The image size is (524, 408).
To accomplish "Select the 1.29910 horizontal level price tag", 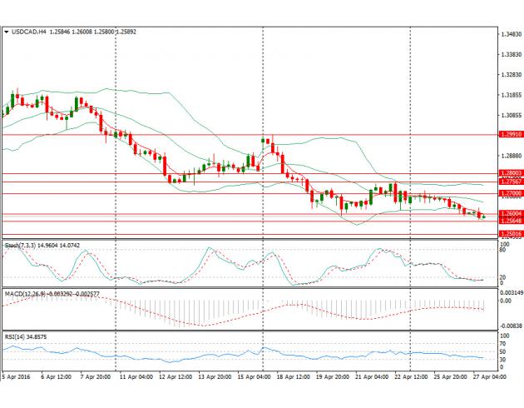I will (510, 134).
